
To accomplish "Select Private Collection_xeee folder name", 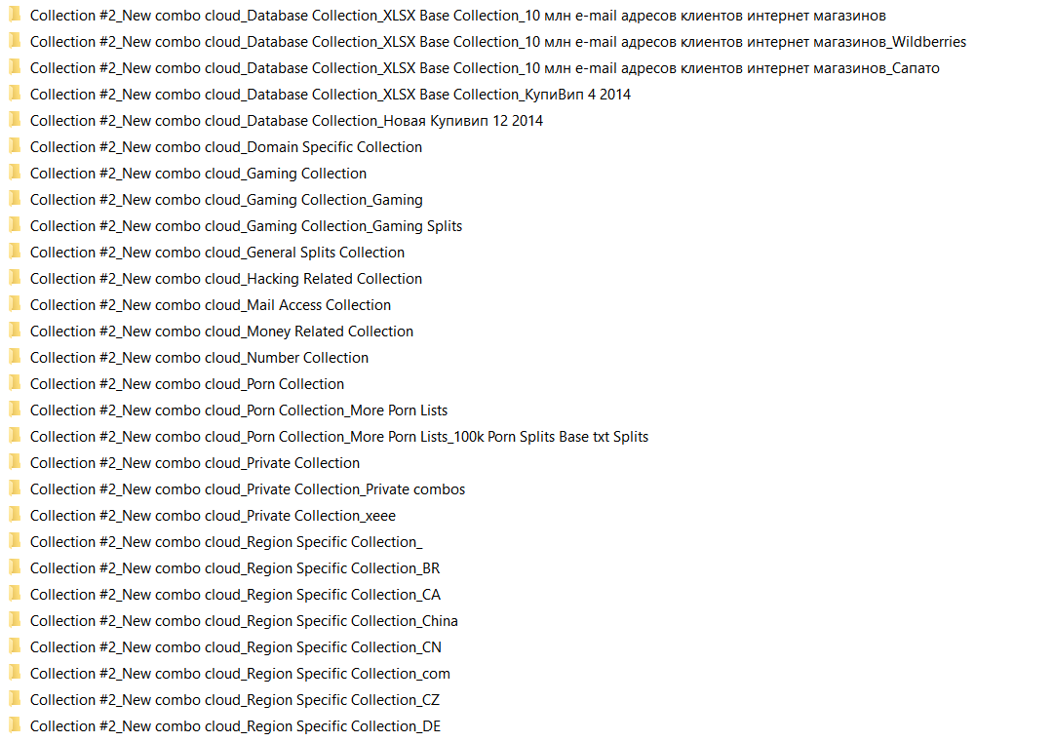I will coord(214,516).
